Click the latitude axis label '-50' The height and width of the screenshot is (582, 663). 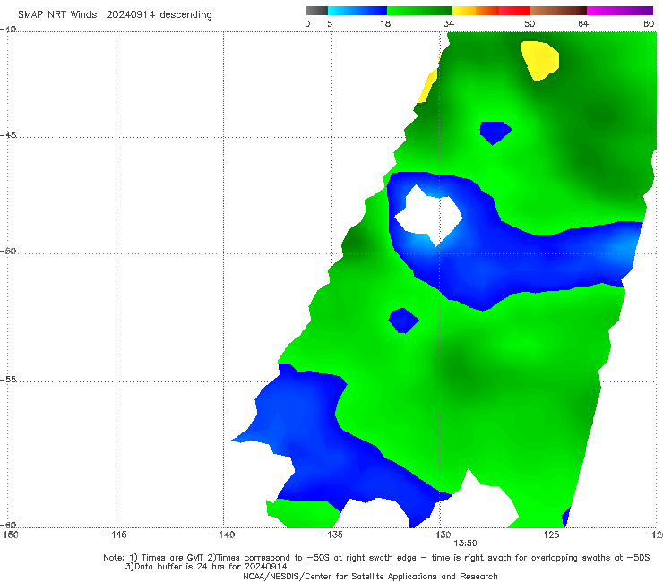tap(8, 251)
